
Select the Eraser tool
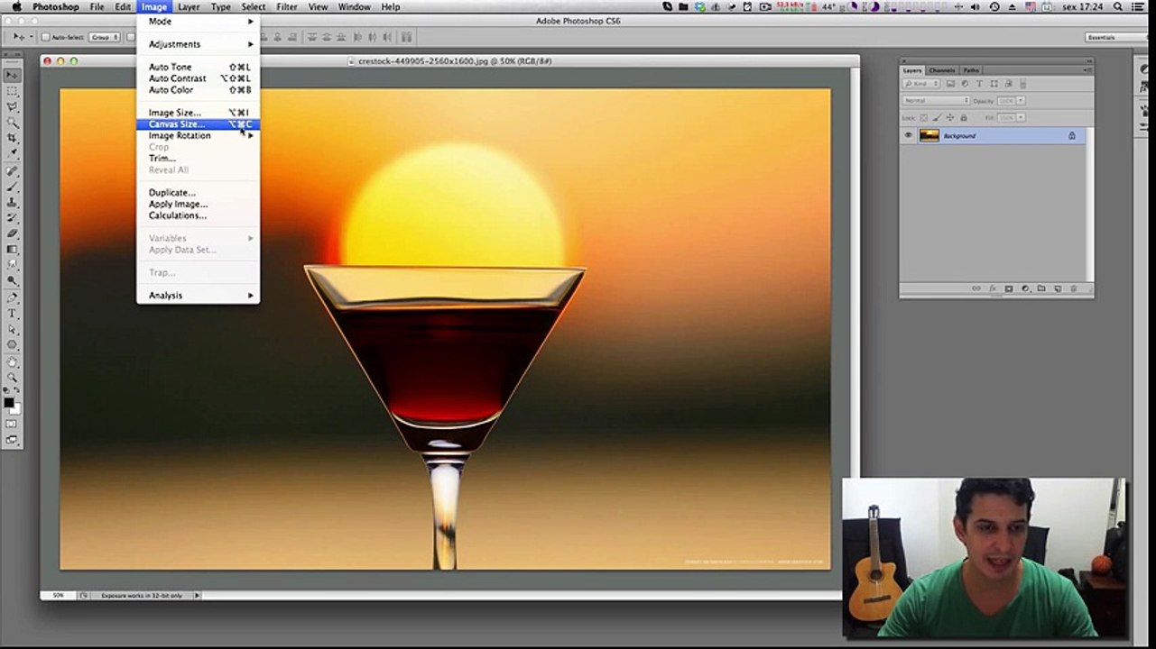coord(13,233)
